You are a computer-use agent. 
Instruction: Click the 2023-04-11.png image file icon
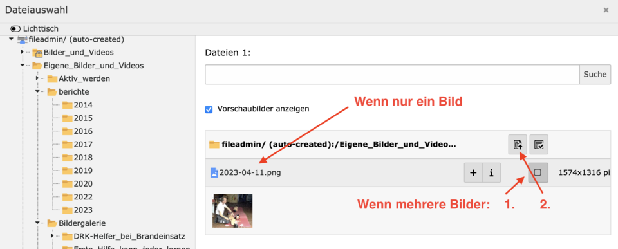coord(214,172)
